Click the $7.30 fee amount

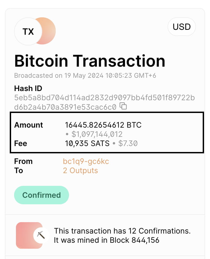pyautogui.click(x=128, y=143)
